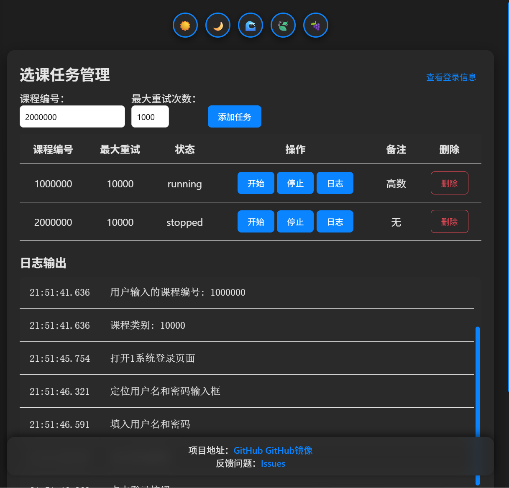The image size is (509, 488).
Task: Open the Issues feedback link
Action: 273,464
